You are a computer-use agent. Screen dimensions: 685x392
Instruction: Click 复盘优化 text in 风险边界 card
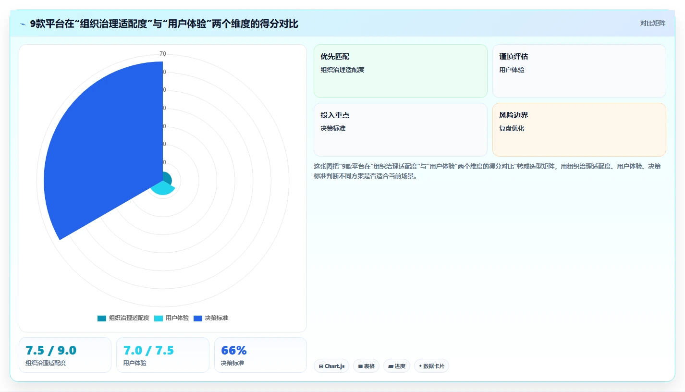(512, 128)
